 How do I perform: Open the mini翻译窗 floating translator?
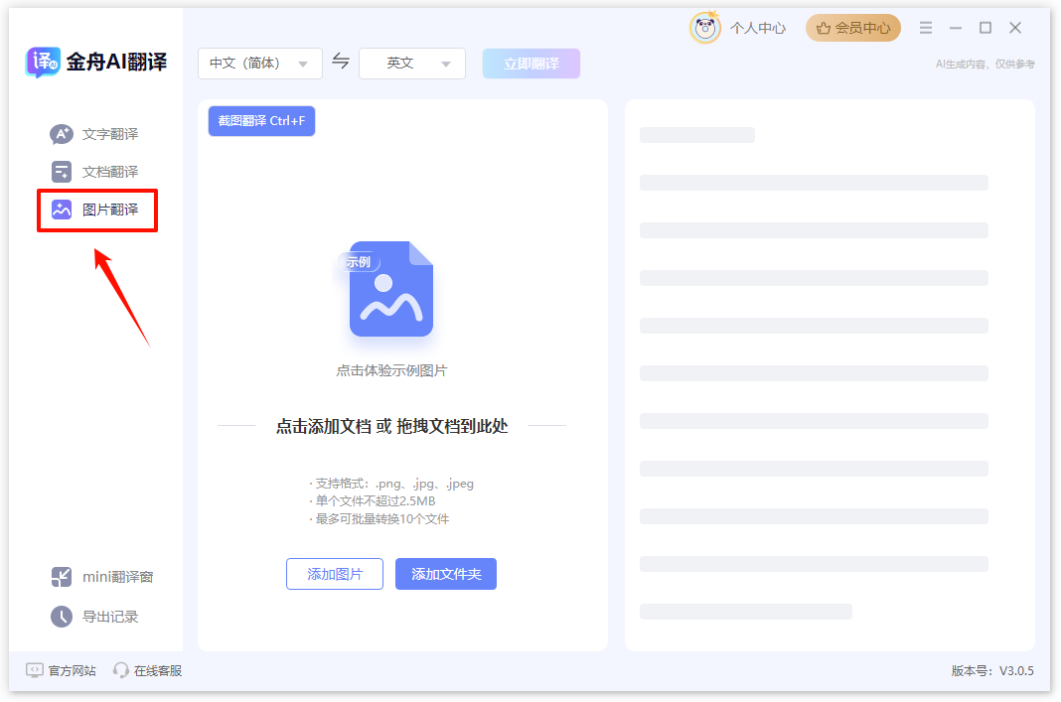point(95,576)
